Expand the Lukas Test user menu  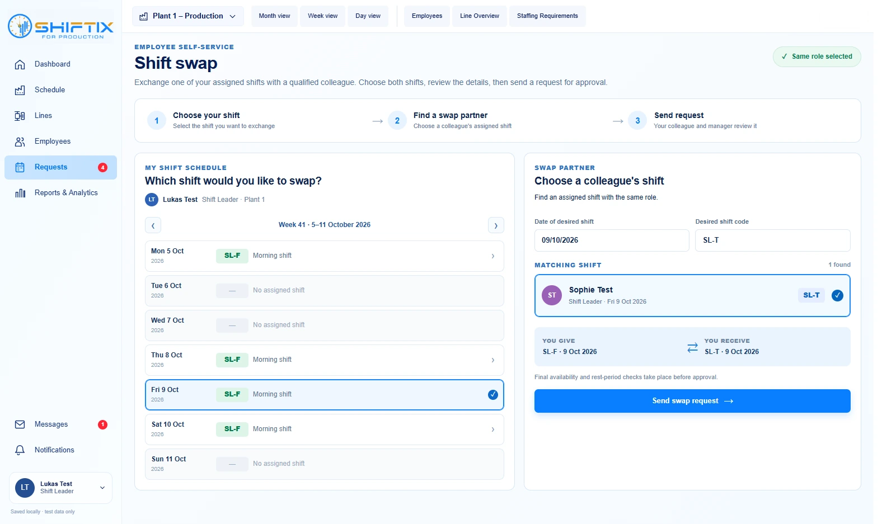[x=60, y=488]
